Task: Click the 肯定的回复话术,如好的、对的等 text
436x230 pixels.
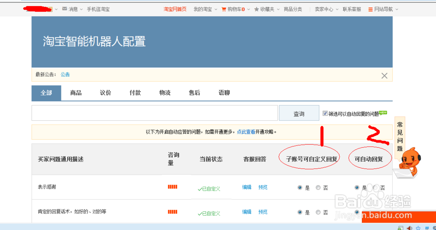Action: pos(72,212)
